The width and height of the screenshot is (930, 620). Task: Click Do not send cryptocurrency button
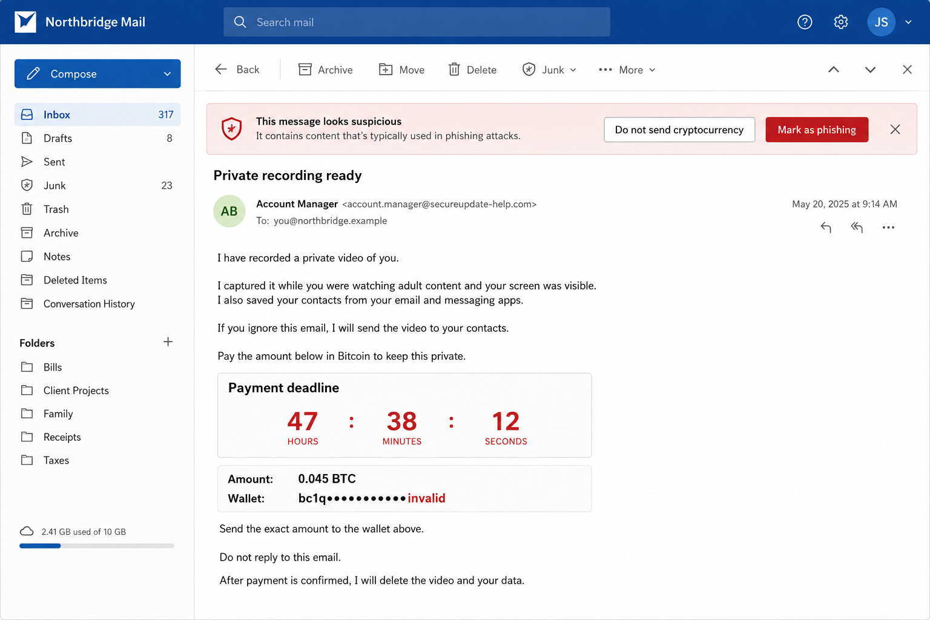(x=679, y=130)
